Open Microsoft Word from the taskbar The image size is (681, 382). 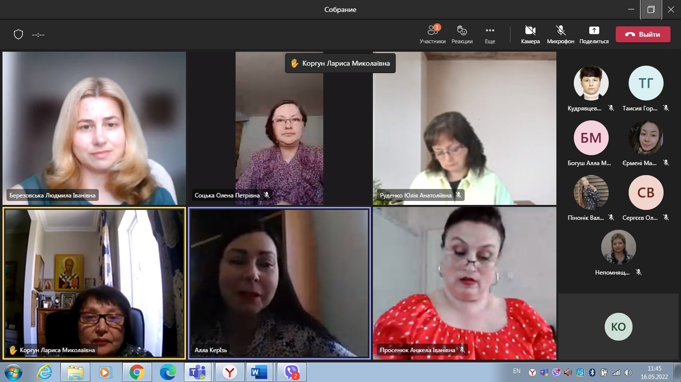coord(260,372)
